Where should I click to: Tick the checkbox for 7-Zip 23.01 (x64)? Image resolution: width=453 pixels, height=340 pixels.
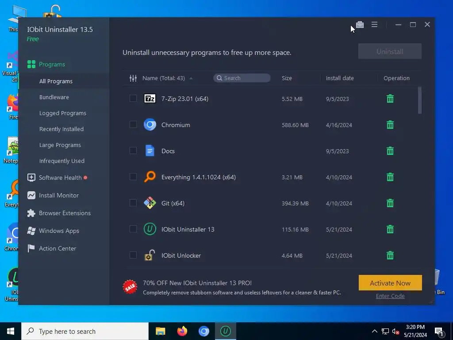pos(133,99)
